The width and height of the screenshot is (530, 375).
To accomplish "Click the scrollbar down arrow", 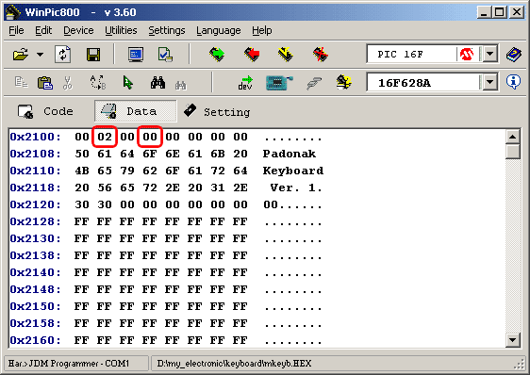I will click(513, 340).
